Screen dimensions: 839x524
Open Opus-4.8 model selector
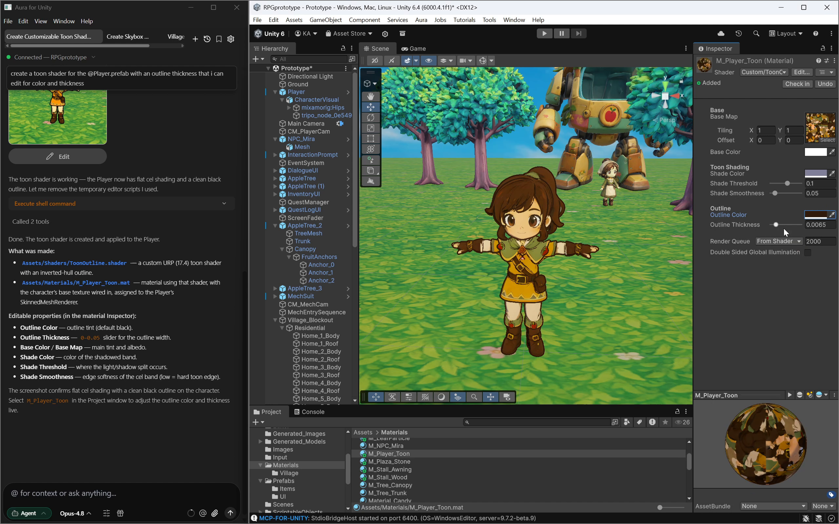[x=75, y=513]
